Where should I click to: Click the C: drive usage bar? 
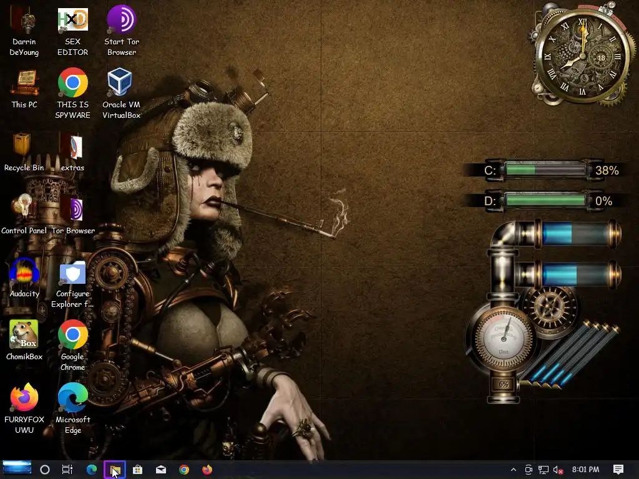[x=545, y=170]
